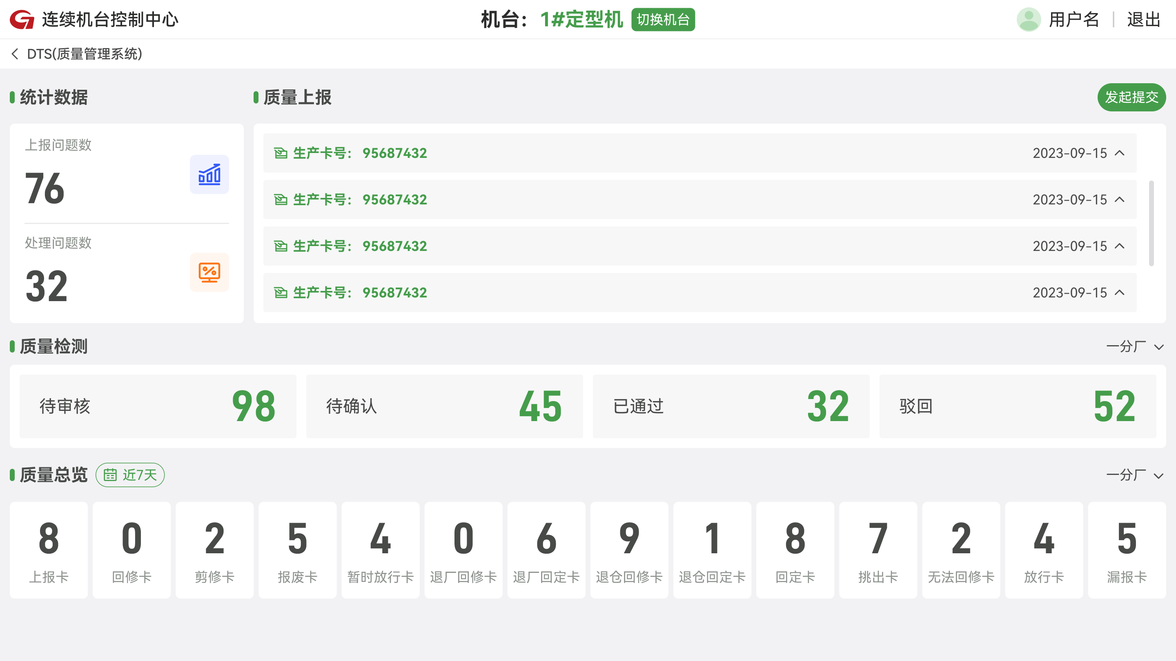1176x661 pixels.
Task: Open the 报废卡 tile
Action: pos(298,550)
